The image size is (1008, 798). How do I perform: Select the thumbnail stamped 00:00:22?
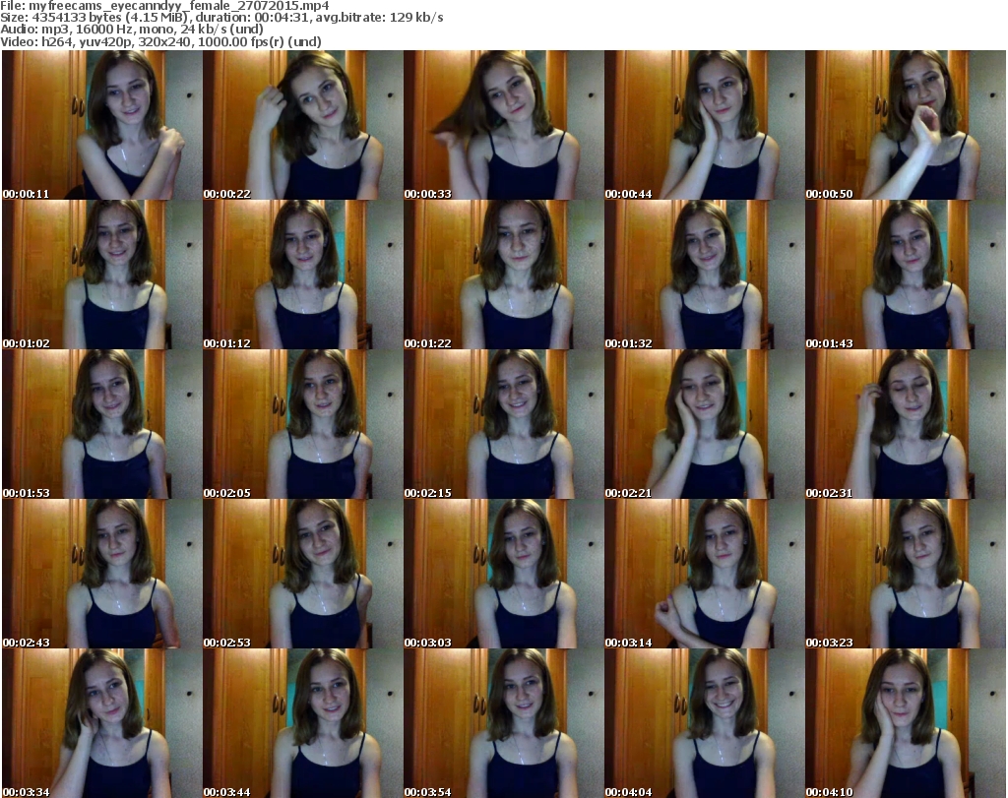click(x=303, y=125)
